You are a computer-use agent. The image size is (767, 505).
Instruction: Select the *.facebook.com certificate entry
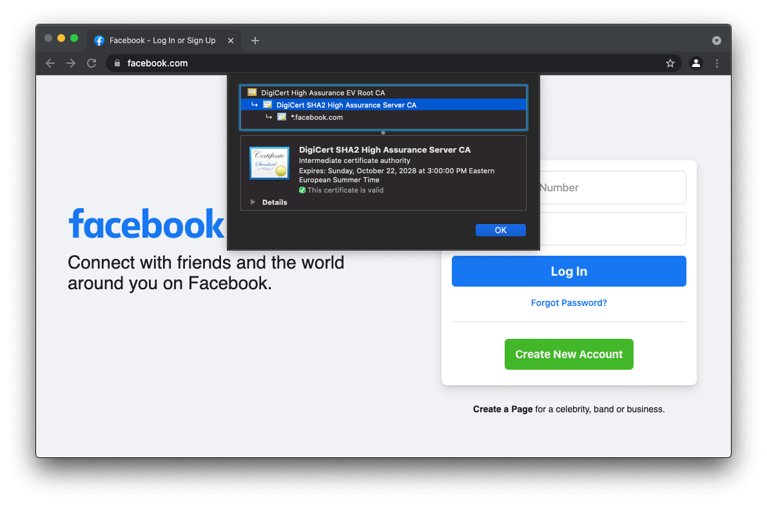tap(316, 117)
